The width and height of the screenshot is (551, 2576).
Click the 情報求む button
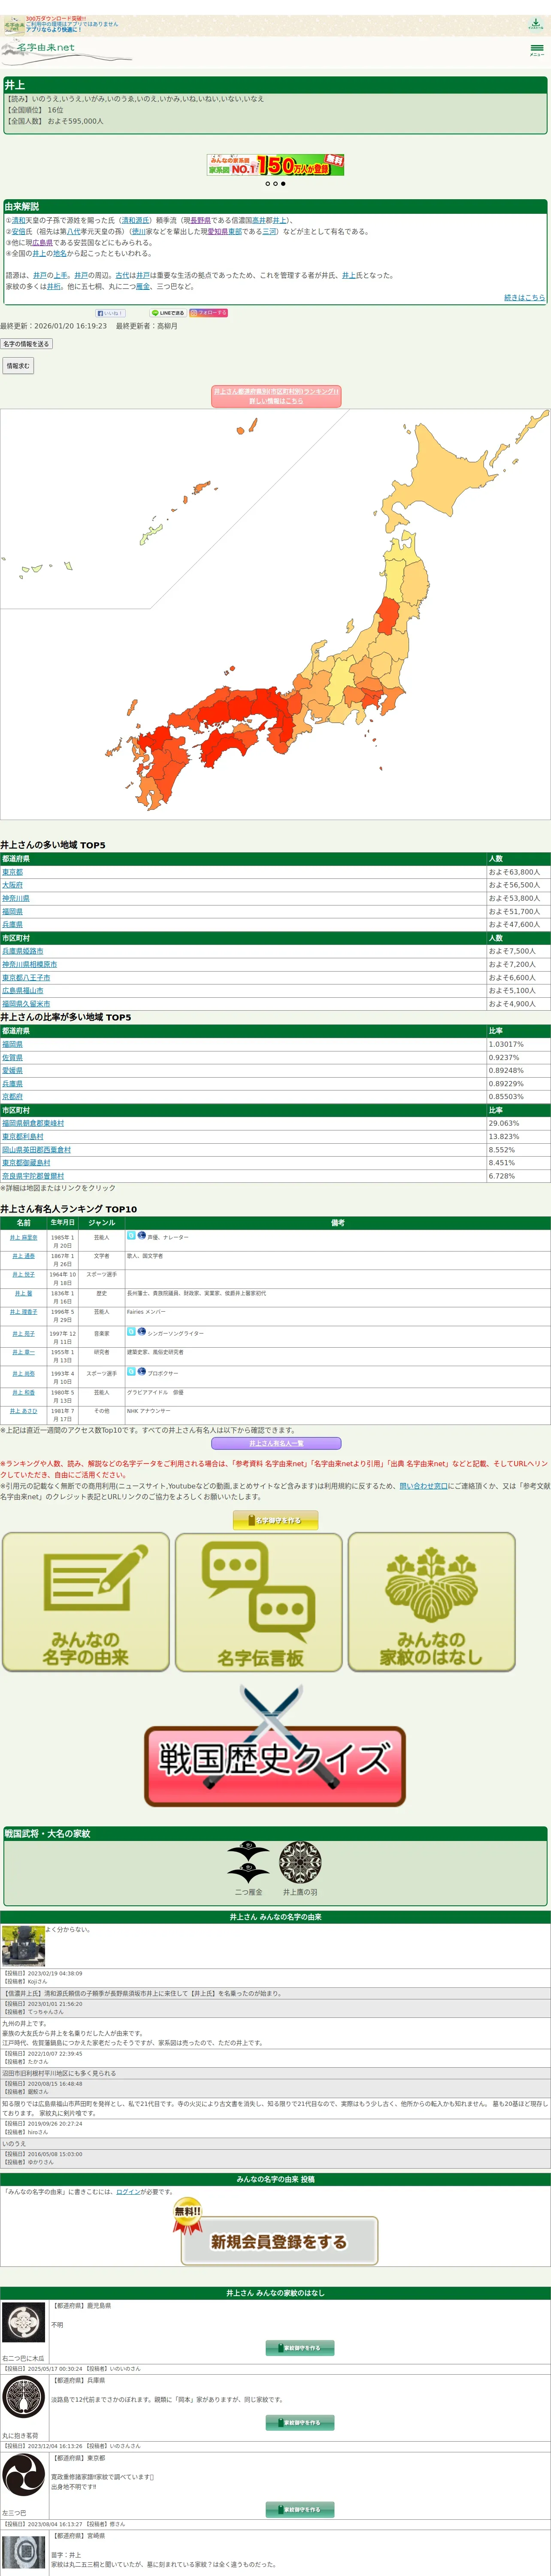[18, 366]
